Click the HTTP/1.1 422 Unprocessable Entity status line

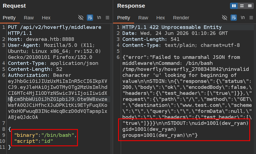[172, 27]
